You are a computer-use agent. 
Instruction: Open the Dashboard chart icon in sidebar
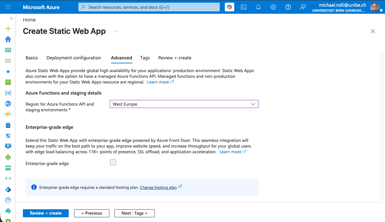tap(8, 50)
